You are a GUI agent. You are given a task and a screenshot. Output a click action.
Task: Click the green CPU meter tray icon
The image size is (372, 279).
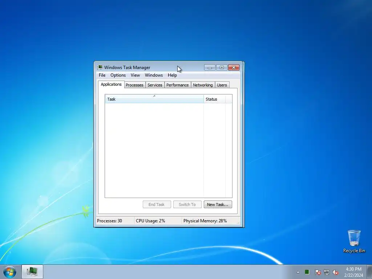(x=307, y=272)
